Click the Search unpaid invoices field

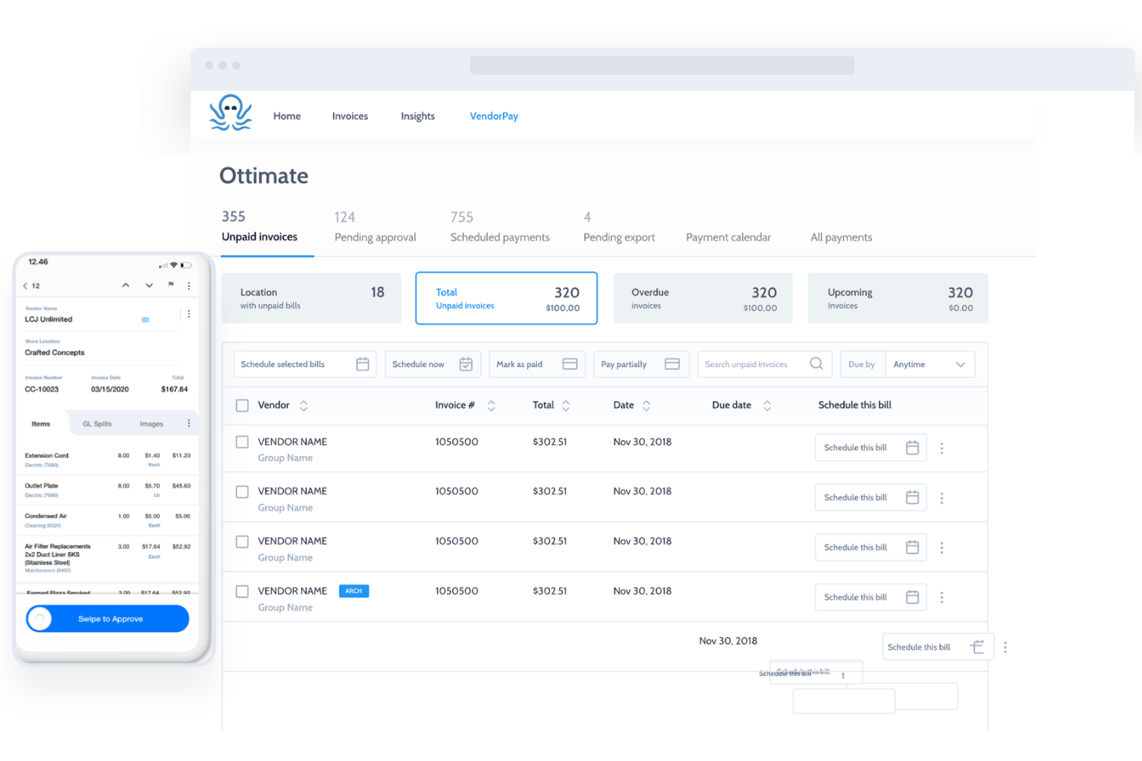(x=764, y=364)
